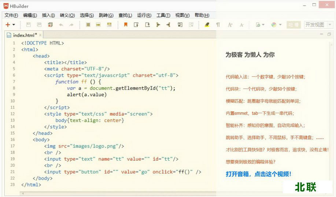Click the vertical scrollbar of the right panel
This screenshot has height=197, width=336.
(331, 111)
